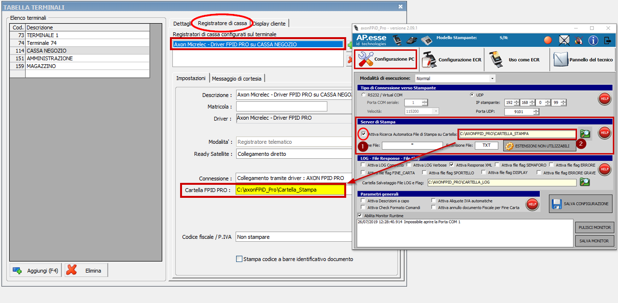
Task: Increase the Porta UDP value with the stepper
Action: (x=536, y=110)
